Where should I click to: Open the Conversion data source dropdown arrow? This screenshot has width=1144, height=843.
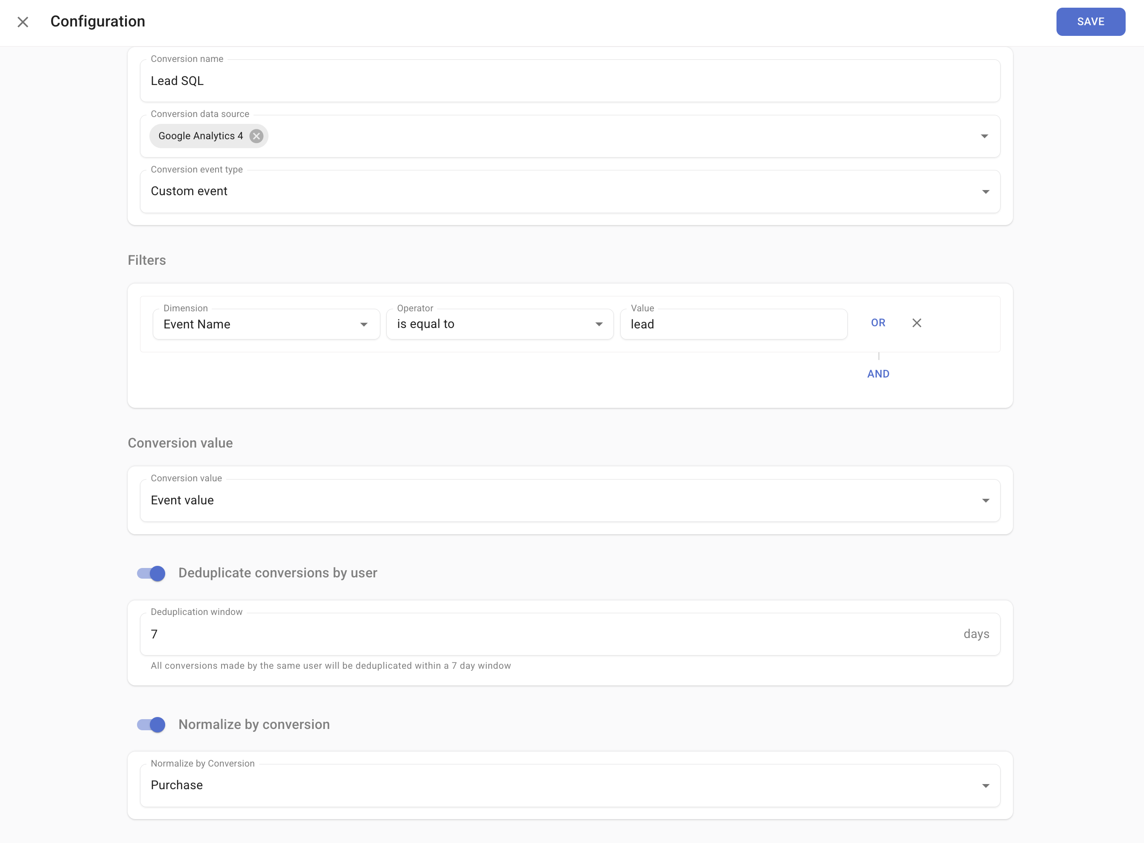(984, 136)
